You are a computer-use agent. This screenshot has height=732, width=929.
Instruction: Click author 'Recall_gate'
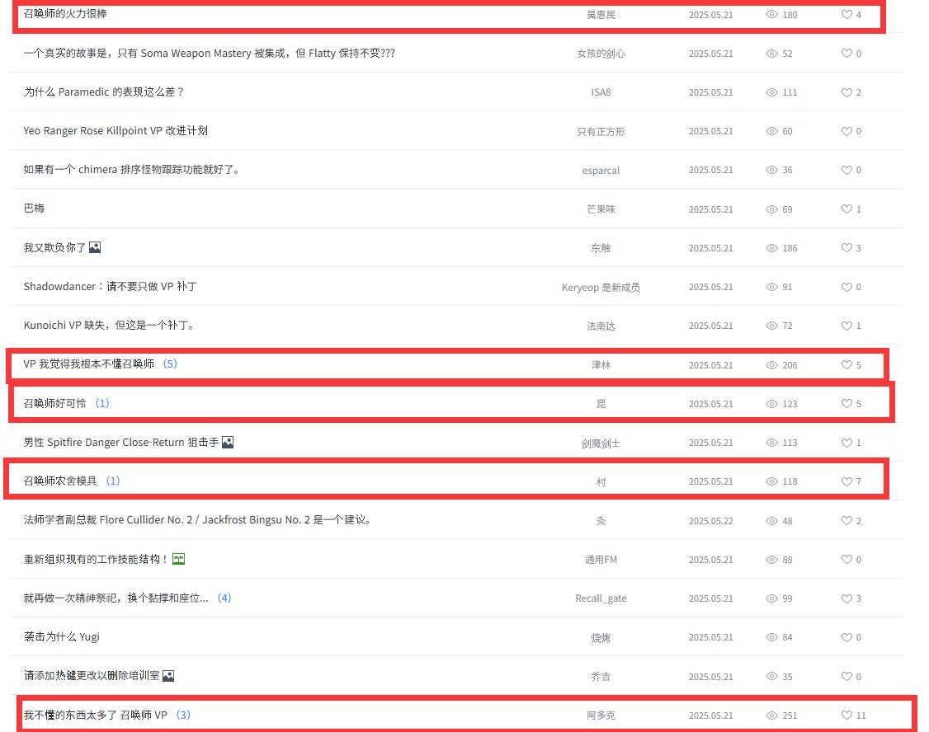point(601,598)
